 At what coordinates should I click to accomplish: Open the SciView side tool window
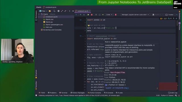(x=179, y=26)
